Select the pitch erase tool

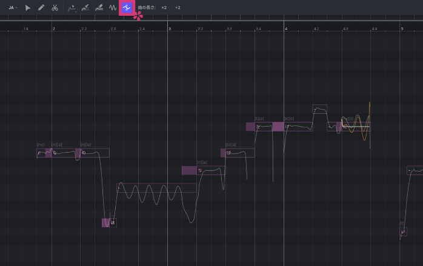[x=99, y=8]
